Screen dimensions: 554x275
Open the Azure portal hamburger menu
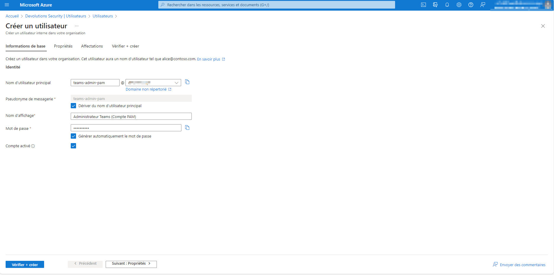tap(7, 5)
